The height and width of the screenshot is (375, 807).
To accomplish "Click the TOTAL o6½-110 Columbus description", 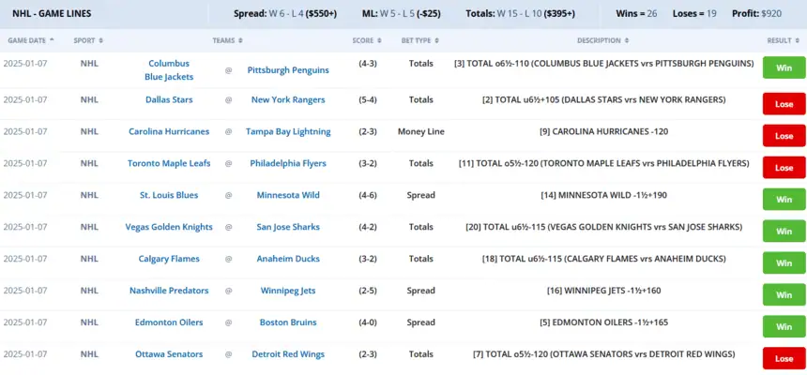I will coord(603,64).
